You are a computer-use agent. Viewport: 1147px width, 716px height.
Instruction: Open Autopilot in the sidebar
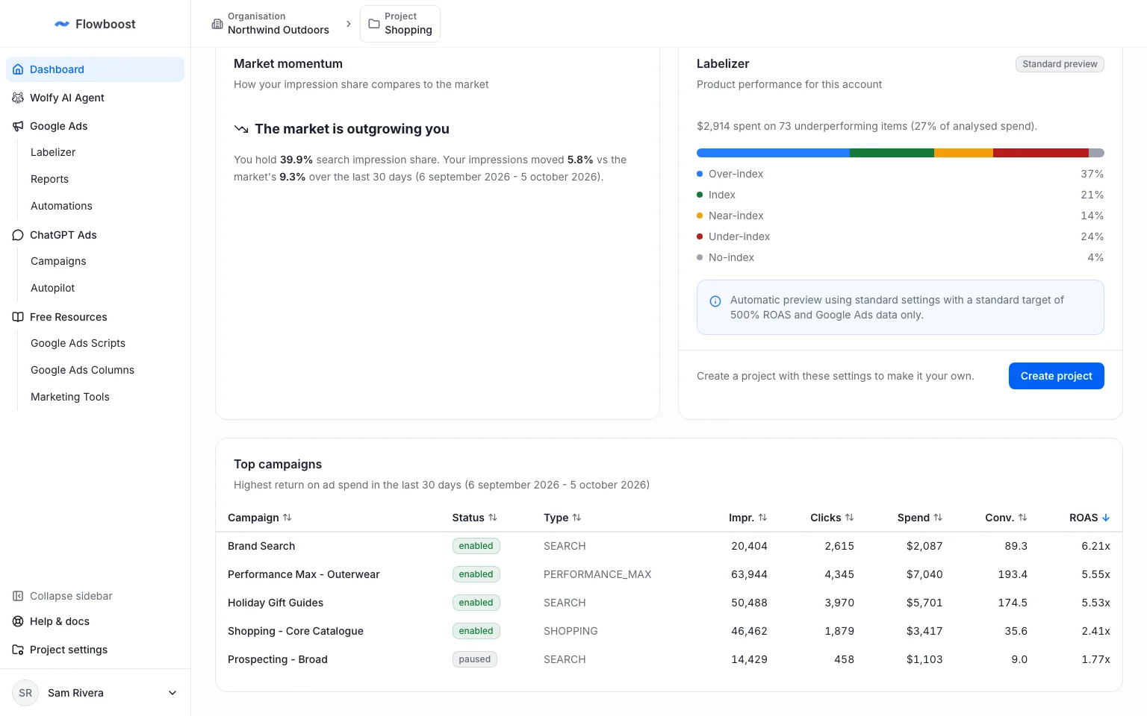52,288
